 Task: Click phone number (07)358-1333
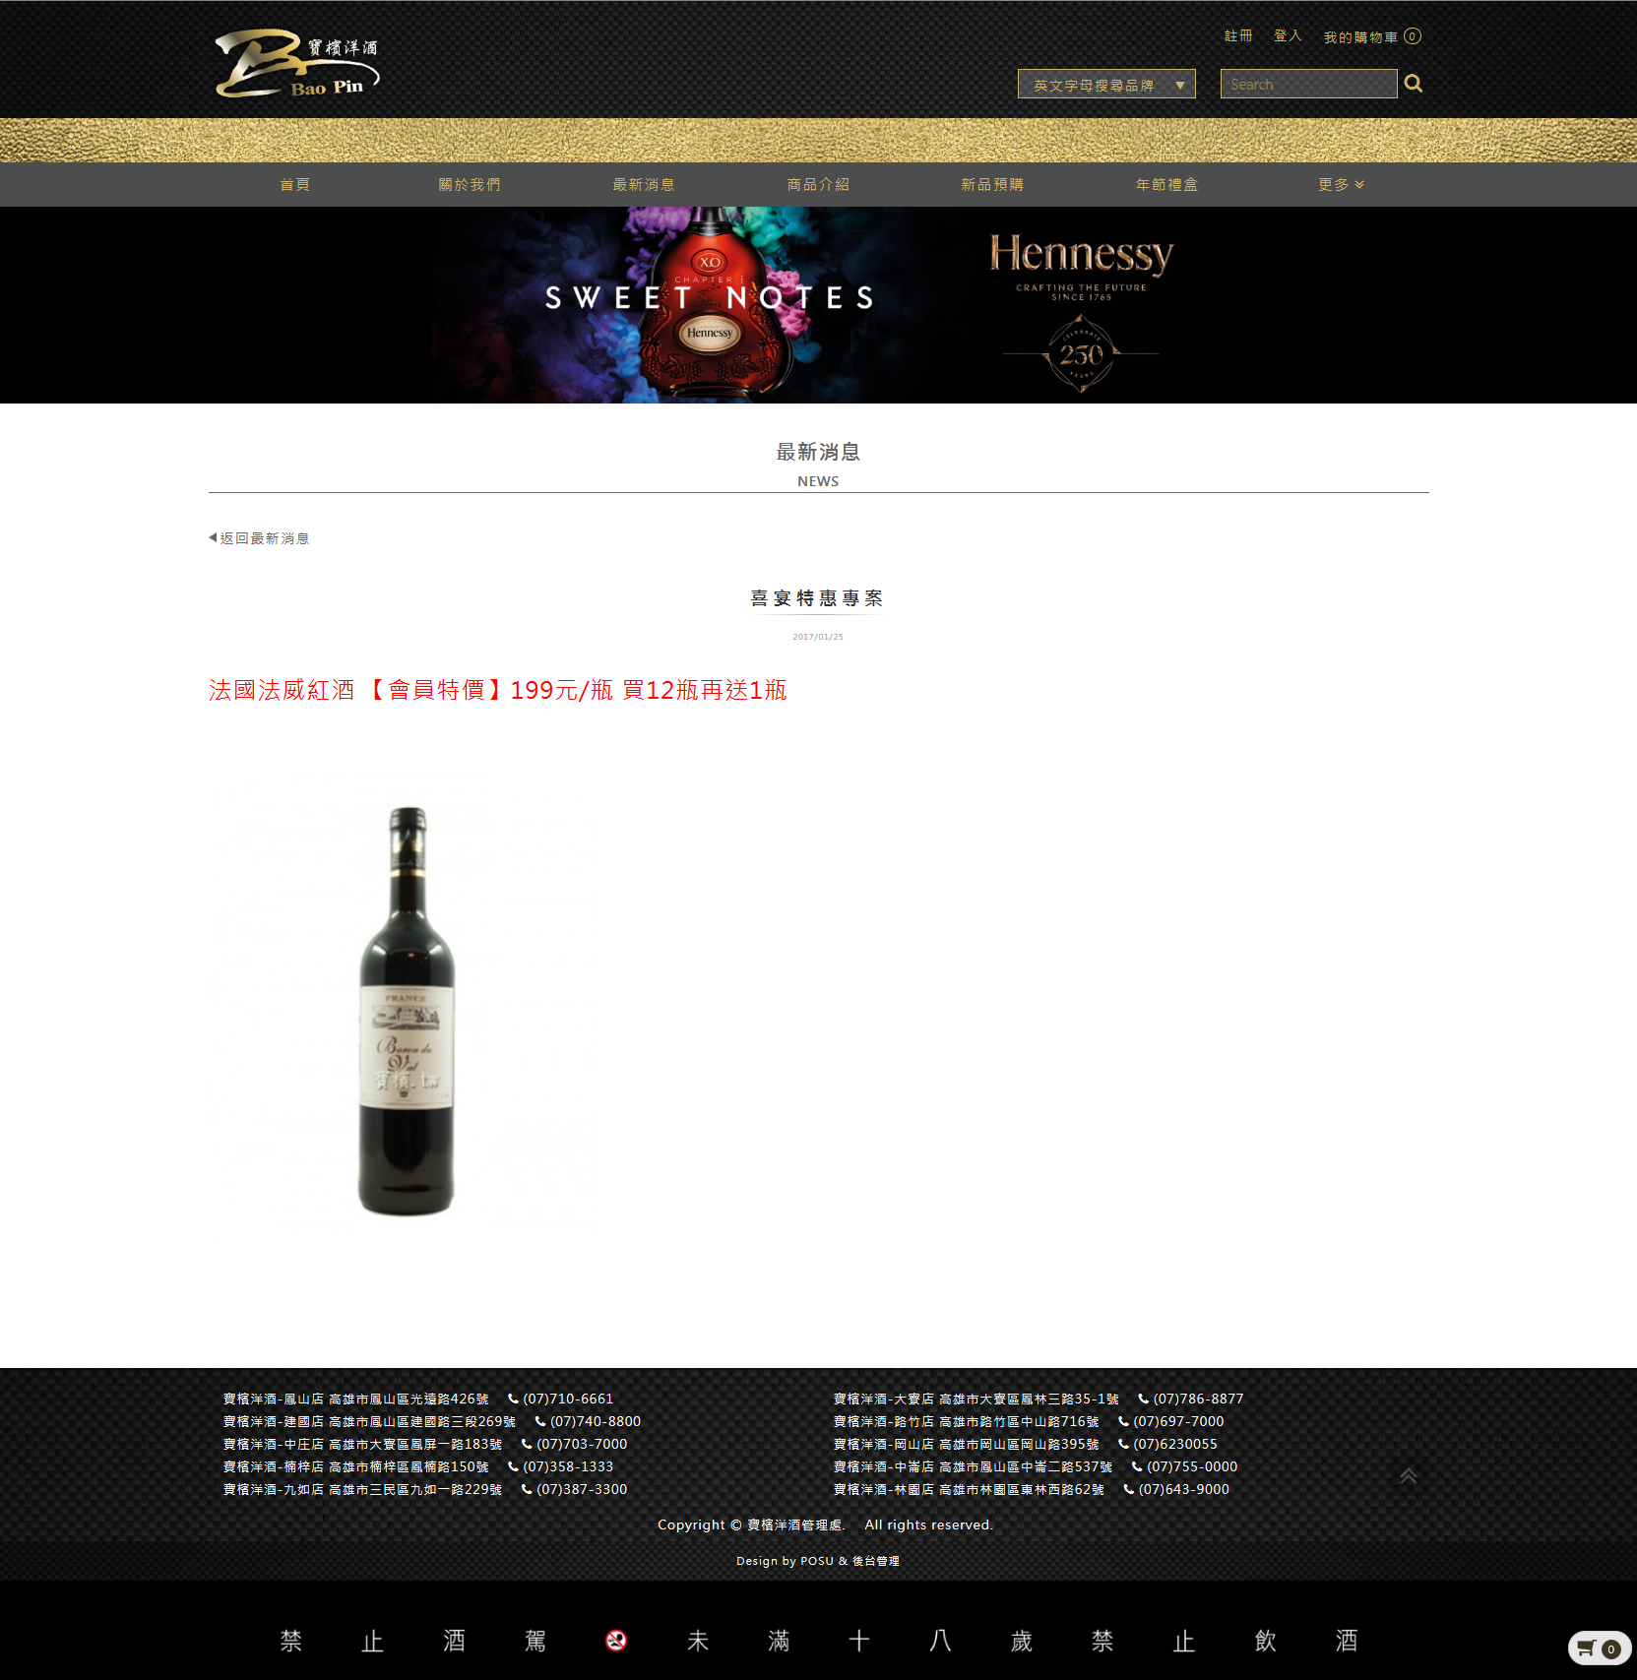pyautogui.click(x=568, y=1466)
